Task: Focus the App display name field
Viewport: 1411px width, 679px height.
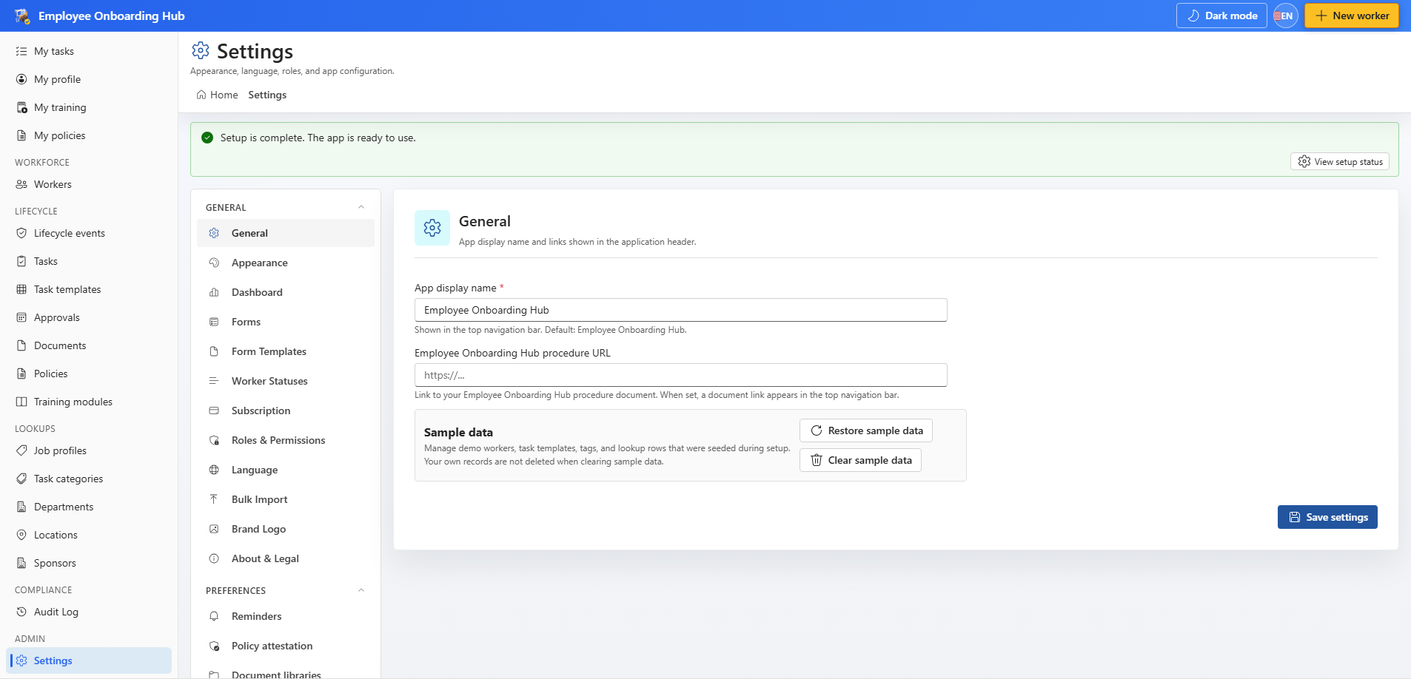Action: coord(681,310)
